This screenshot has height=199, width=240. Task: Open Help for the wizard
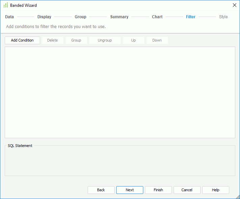[215, 190]
